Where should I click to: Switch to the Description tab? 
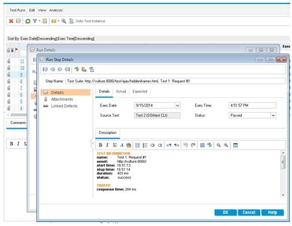point(108,133)
